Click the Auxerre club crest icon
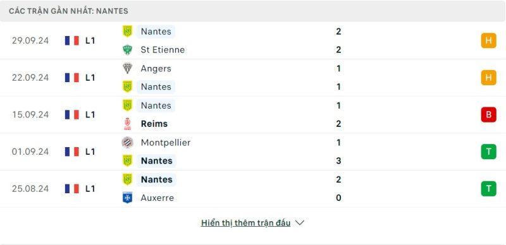The height and width of the screenshot is (245, 506). click(127, 198)
